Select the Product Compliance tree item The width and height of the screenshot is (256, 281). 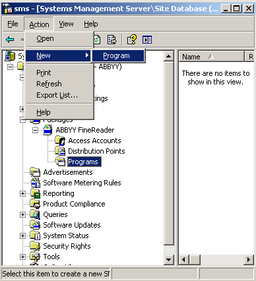tap(74, 204)
